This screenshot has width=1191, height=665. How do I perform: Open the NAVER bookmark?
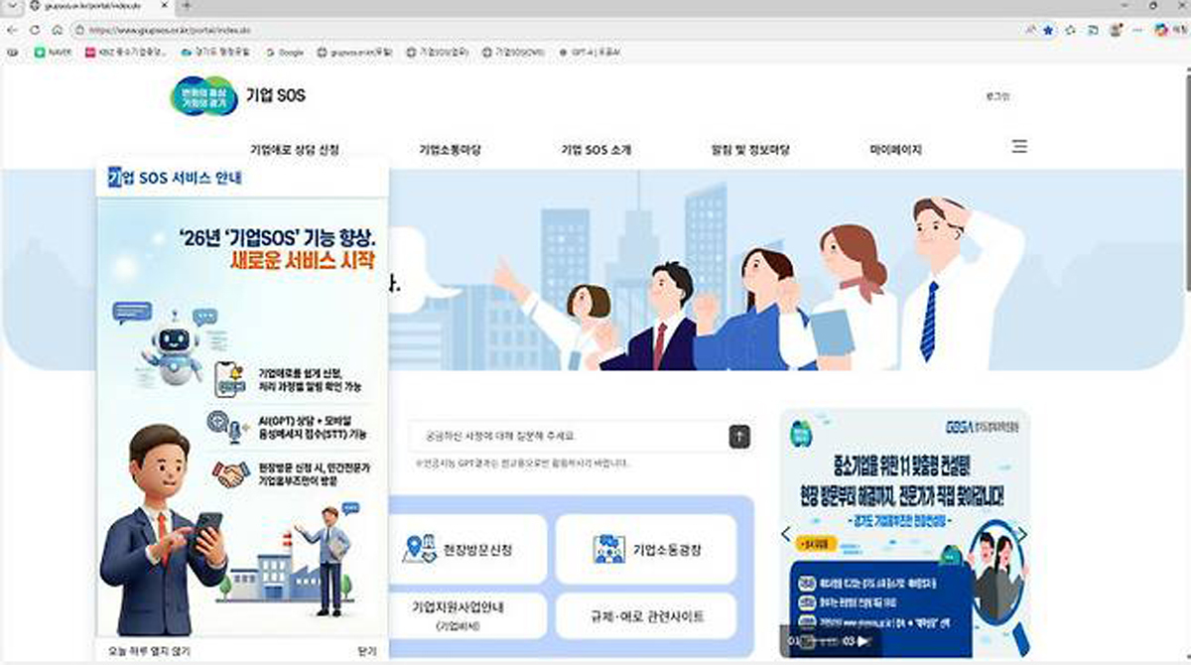point(50,51)
